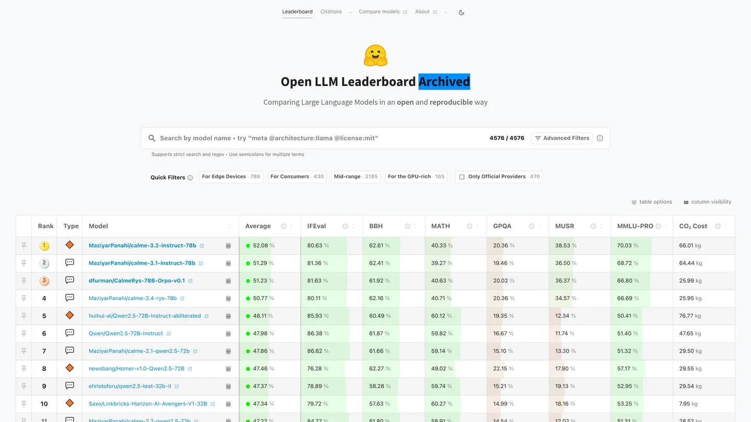Image resolution: width=751 pixels, height=422 pixels.
Task: Toggle the For Edge Devices filter
Action: (x=231, y=177)
